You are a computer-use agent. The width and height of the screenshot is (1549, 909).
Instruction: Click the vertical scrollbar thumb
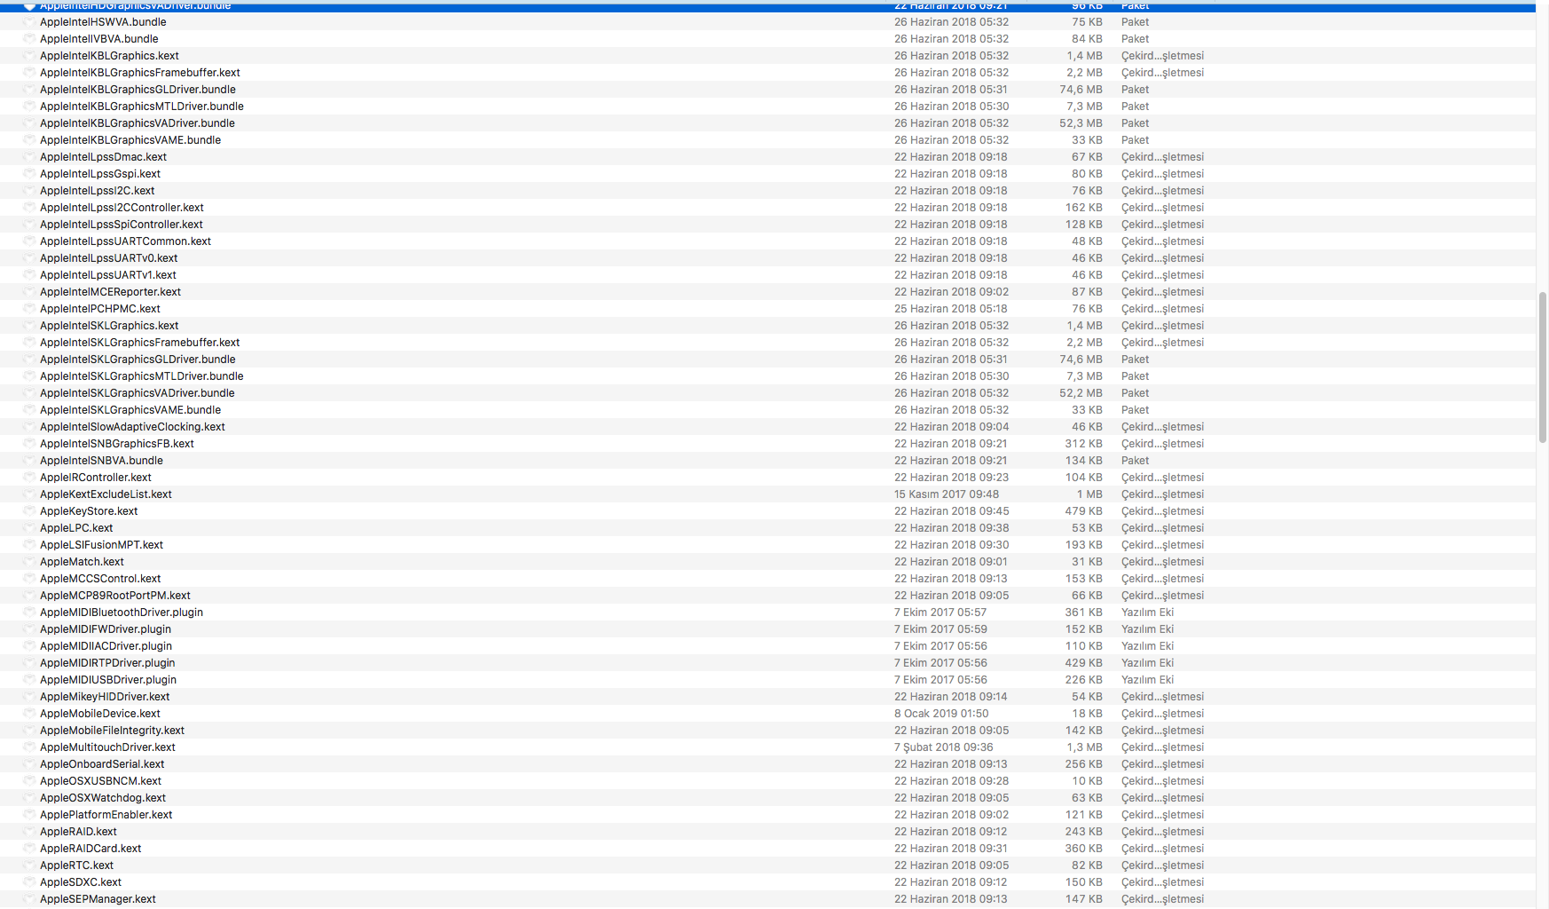[x=1542, y=367]
